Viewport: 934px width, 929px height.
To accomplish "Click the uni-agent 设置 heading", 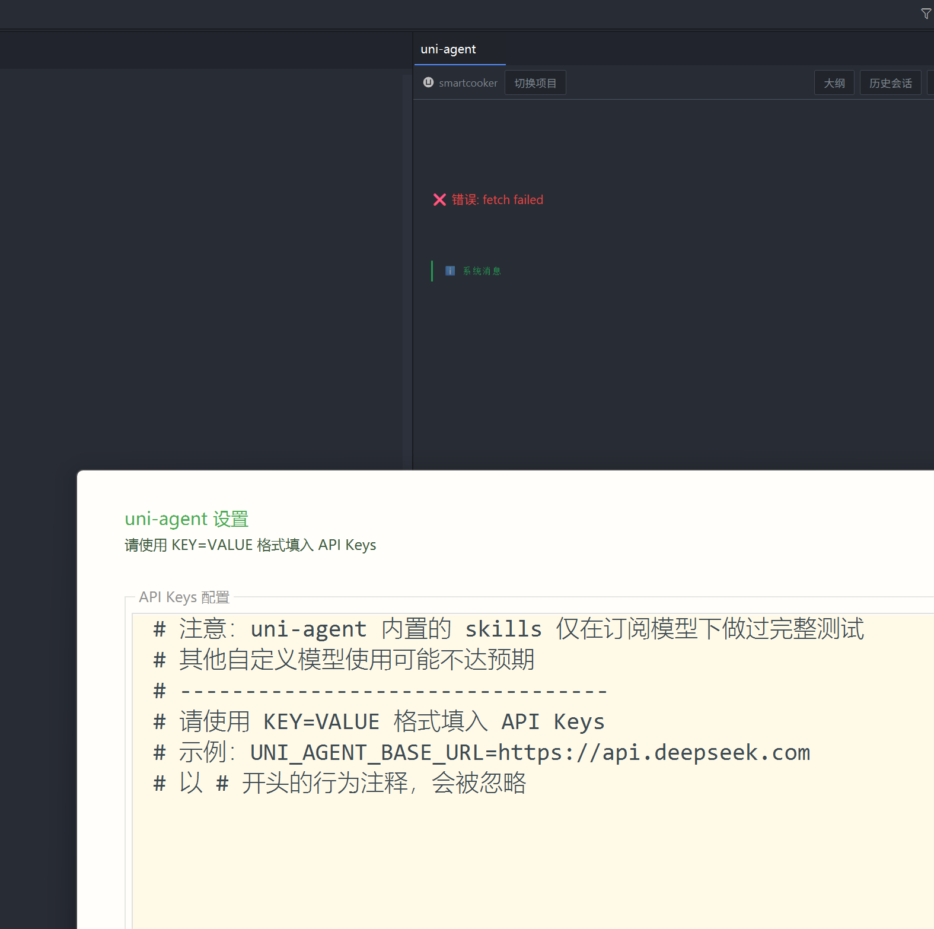I will pos(186,518).
